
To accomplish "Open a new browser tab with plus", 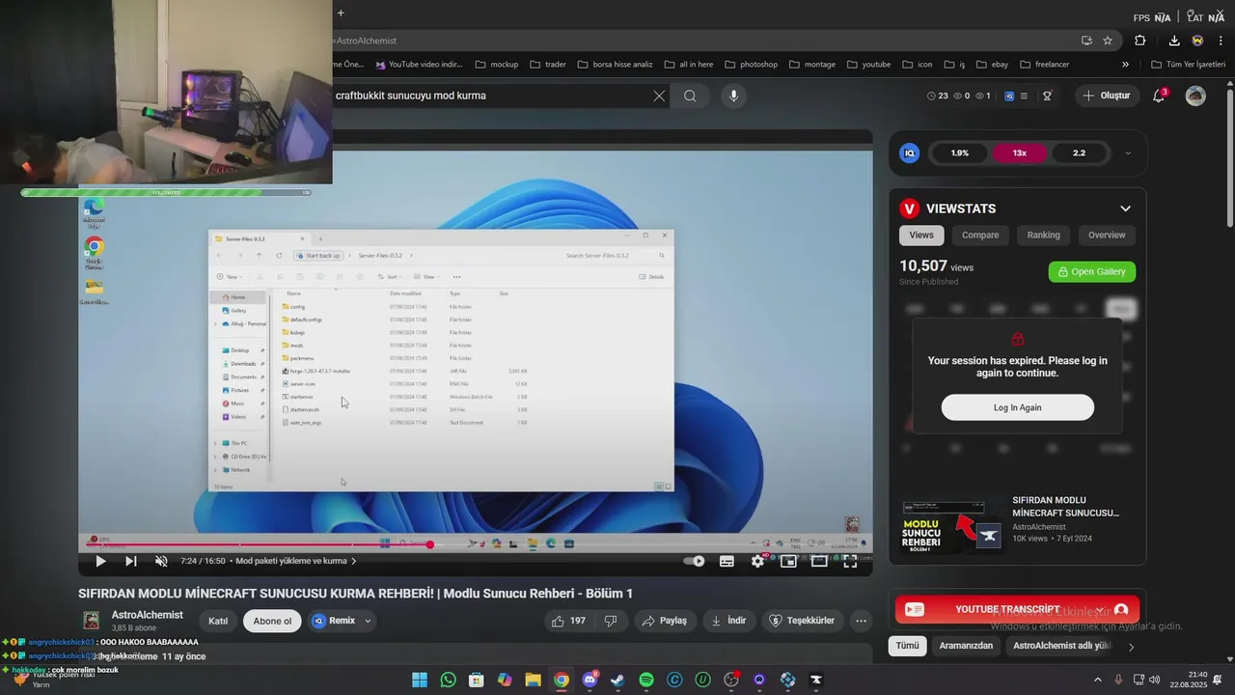I will pyautogui.click(x=341, y=13).
